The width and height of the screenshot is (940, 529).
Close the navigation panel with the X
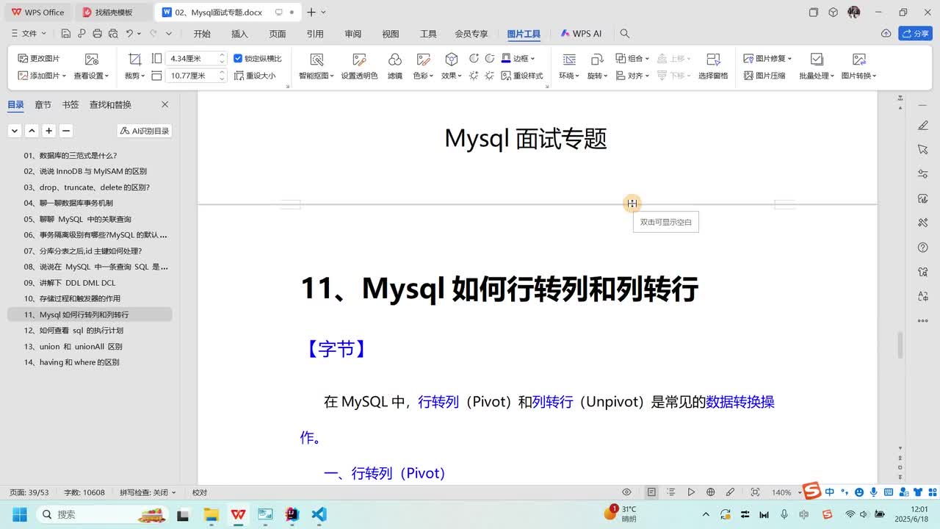pyautogui.click(x=164, y=105)
